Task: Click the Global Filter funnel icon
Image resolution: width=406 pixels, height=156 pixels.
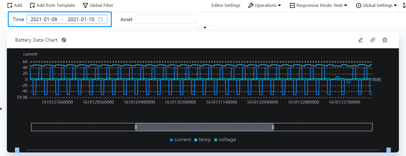Action: coord(85,6)
